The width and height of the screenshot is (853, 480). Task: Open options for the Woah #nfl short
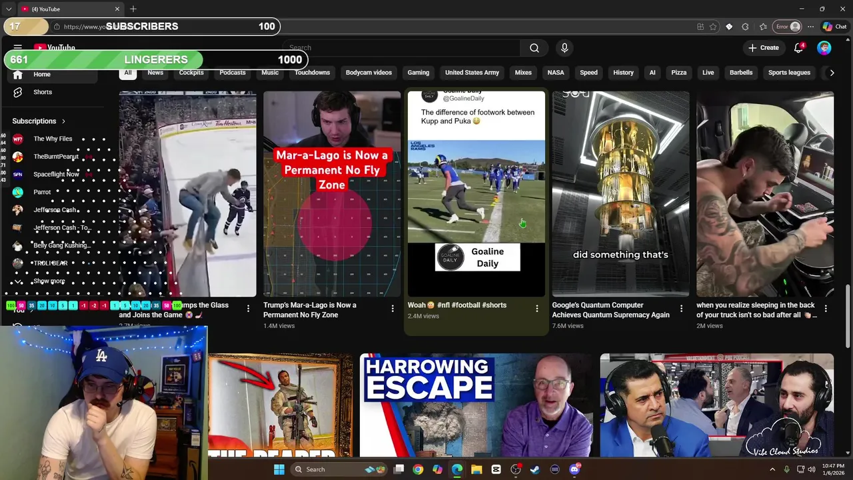click(x=537, y=308)
